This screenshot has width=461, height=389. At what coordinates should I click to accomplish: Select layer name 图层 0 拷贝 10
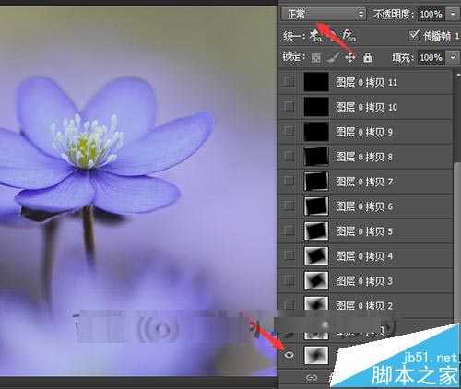tap(366, 107)
